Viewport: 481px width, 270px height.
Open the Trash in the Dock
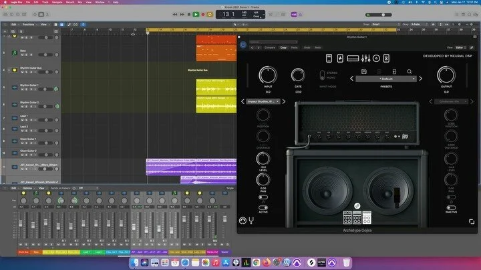point(346,263)
